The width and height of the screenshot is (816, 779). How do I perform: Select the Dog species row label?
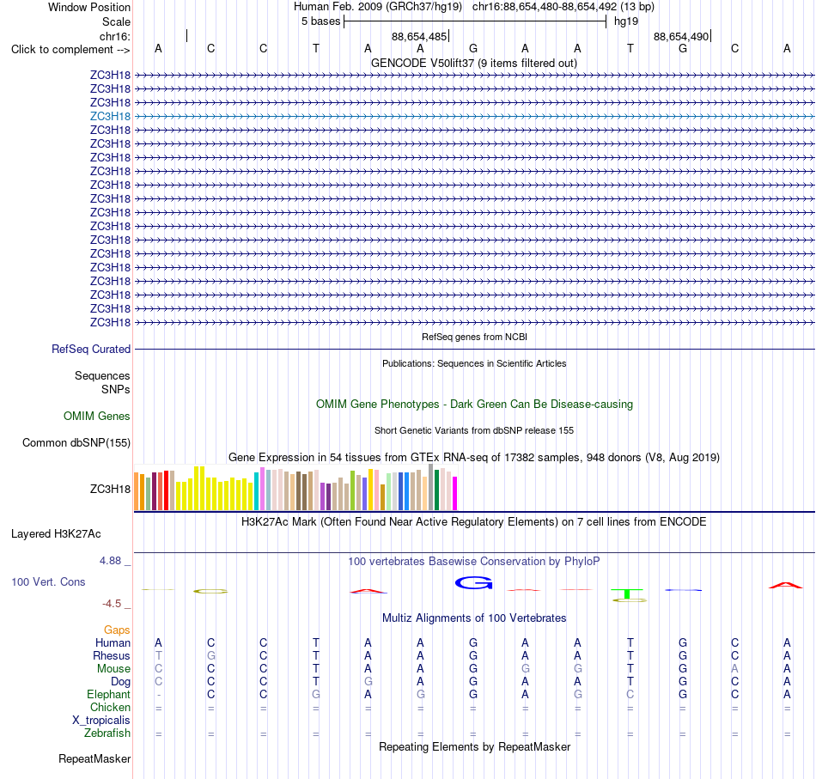pyautogui.click(x=120, y=682)
